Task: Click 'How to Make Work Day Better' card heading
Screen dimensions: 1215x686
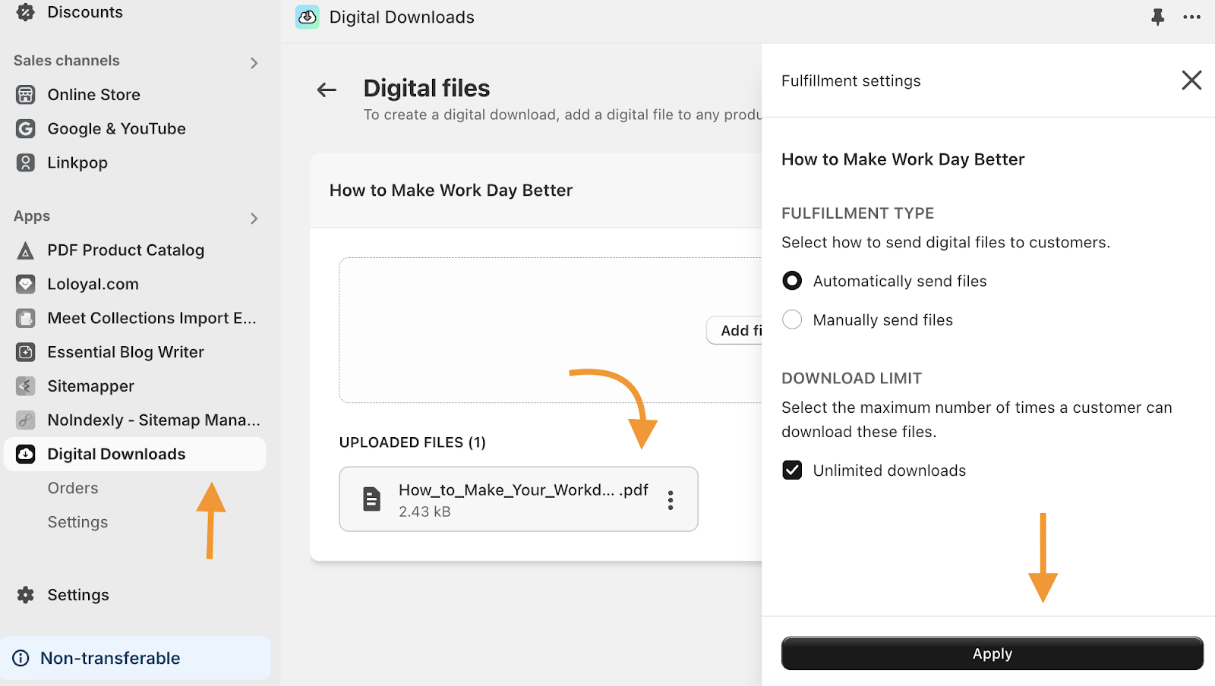Action: pyautogui.click(x=451, y=190)
